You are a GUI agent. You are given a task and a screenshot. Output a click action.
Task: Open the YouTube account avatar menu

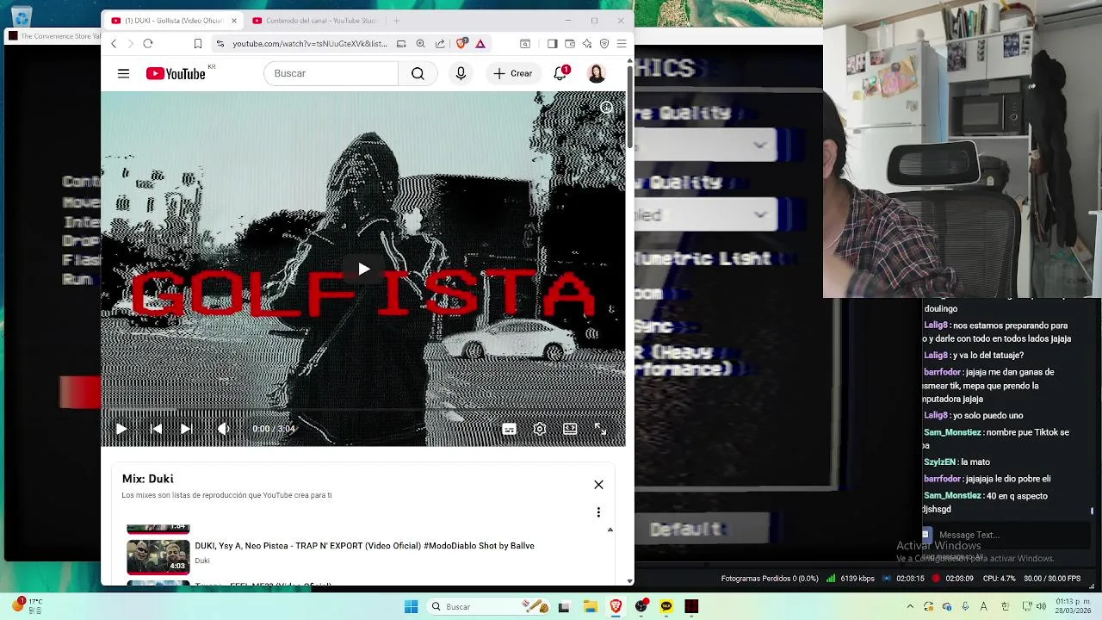click(597, 74)
